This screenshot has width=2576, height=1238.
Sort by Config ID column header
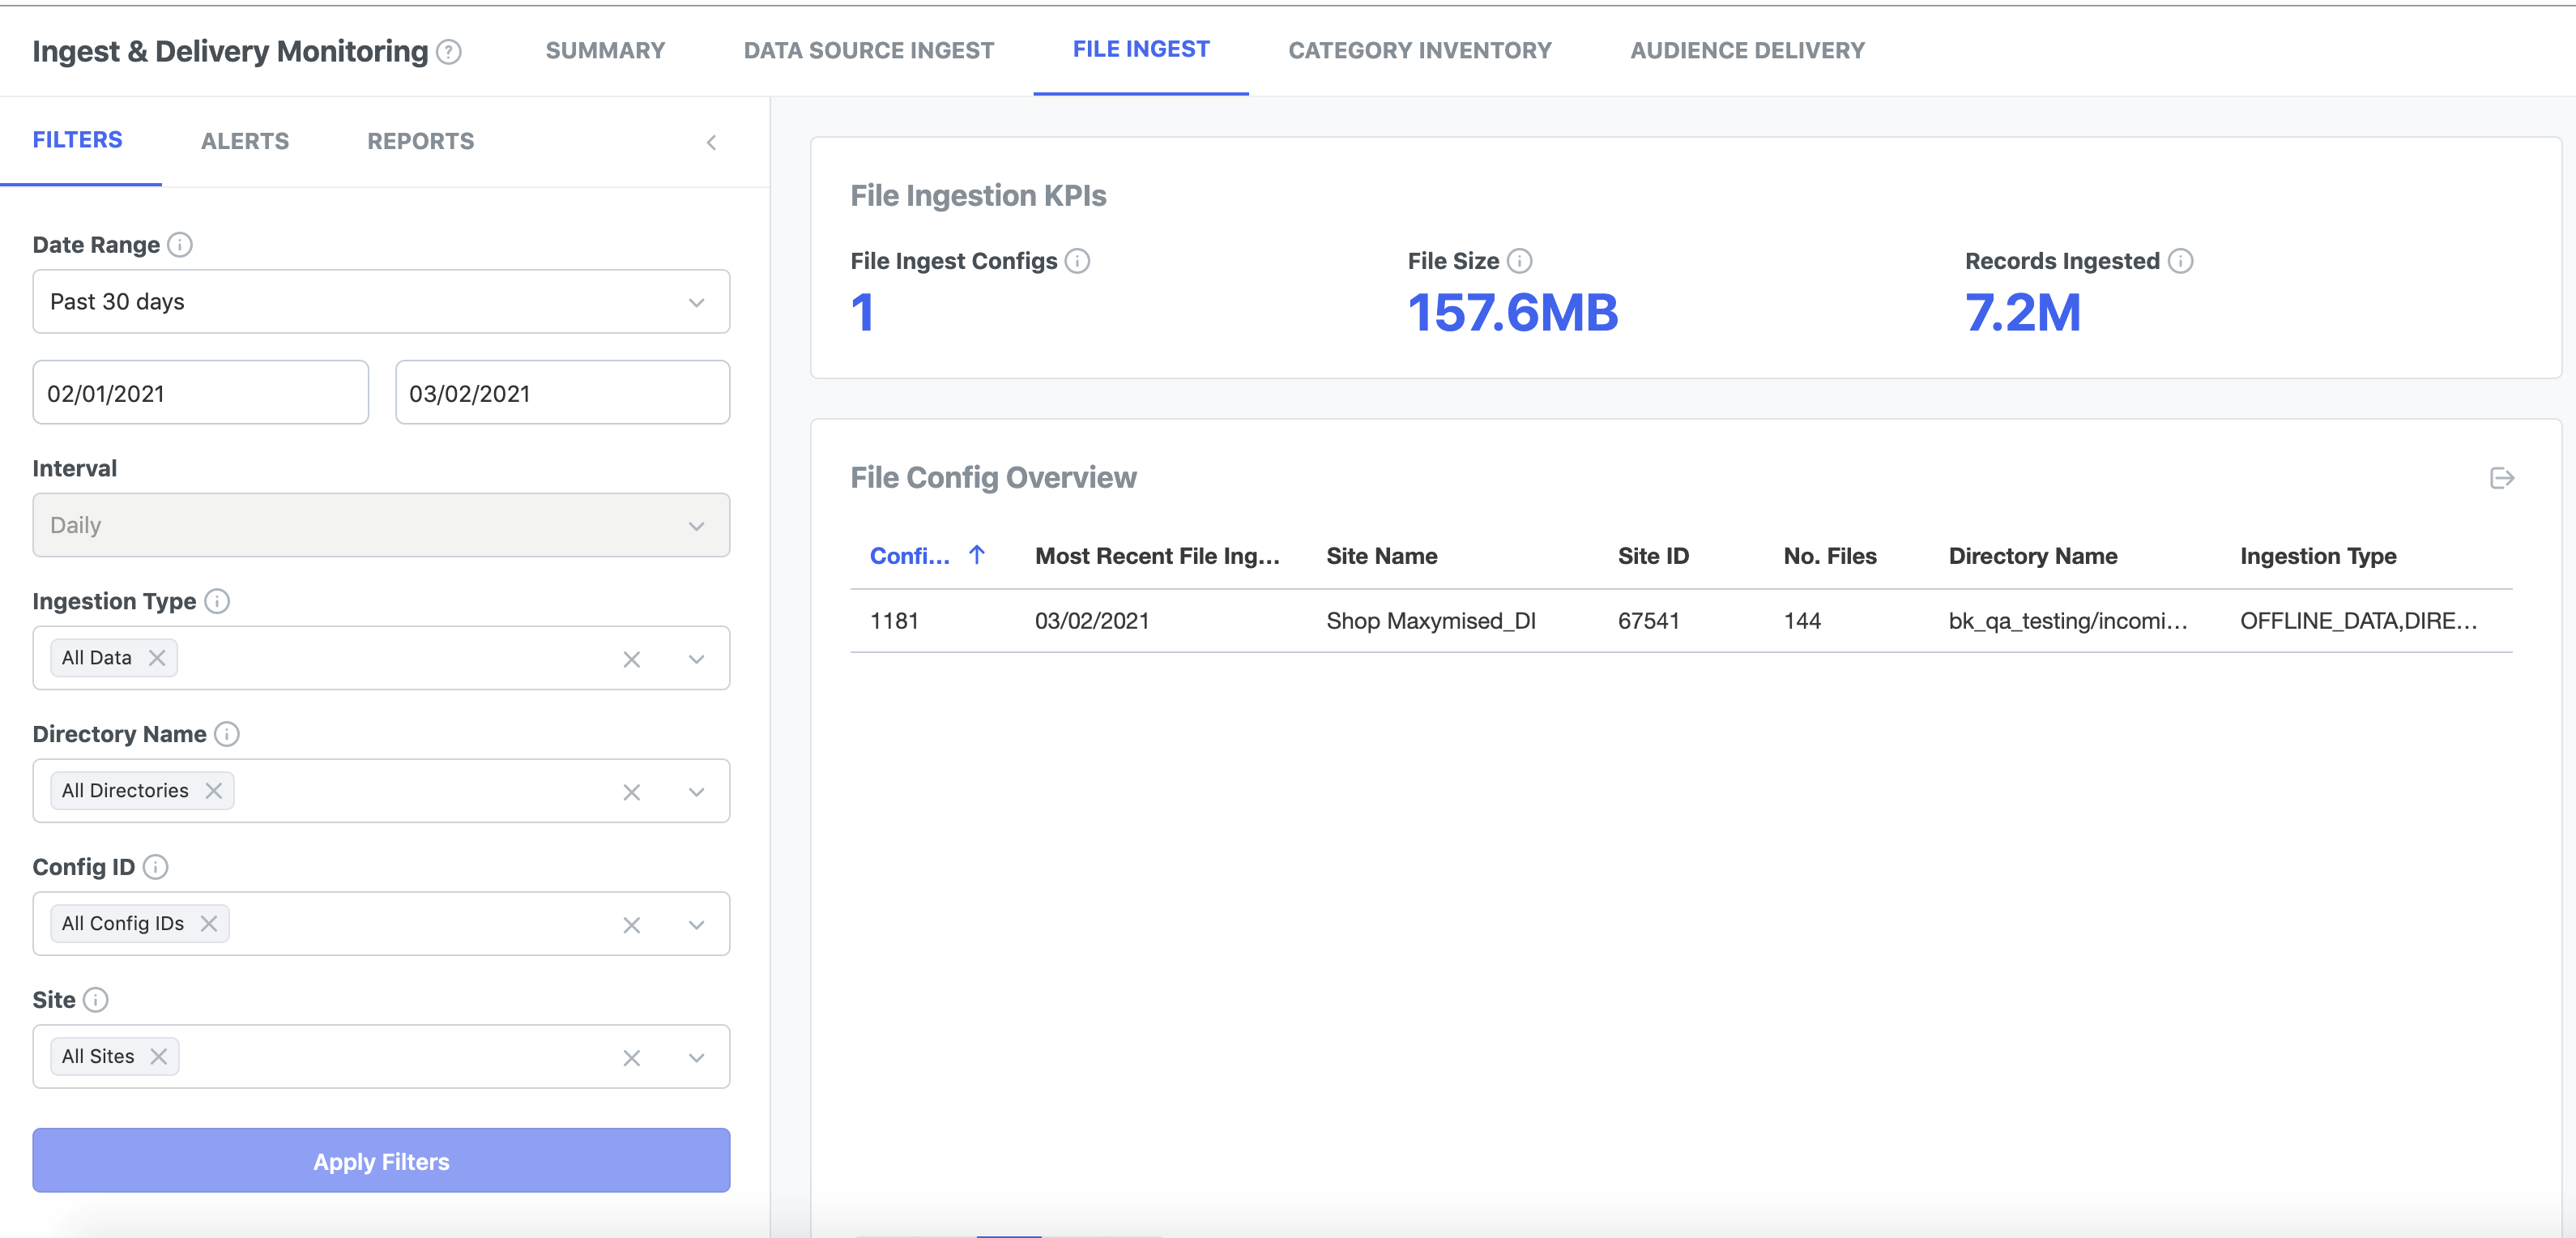[909, 556]
